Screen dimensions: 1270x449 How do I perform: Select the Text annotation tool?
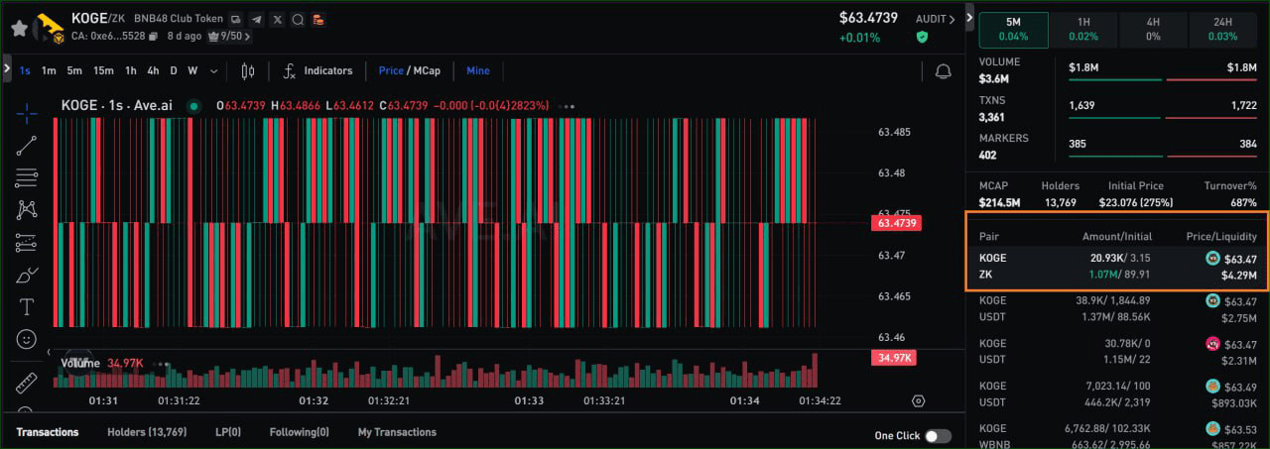pyautogui.click(x=27, y=306)
